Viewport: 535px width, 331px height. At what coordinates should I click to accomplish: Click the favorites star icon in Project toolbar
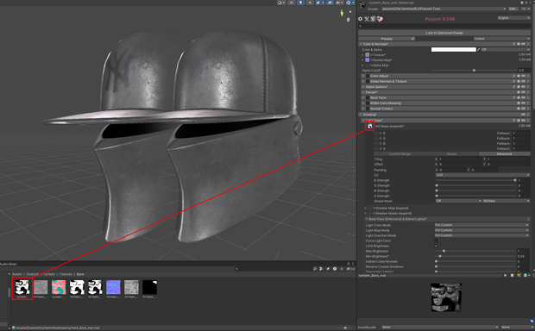click(x=342, y=269)
